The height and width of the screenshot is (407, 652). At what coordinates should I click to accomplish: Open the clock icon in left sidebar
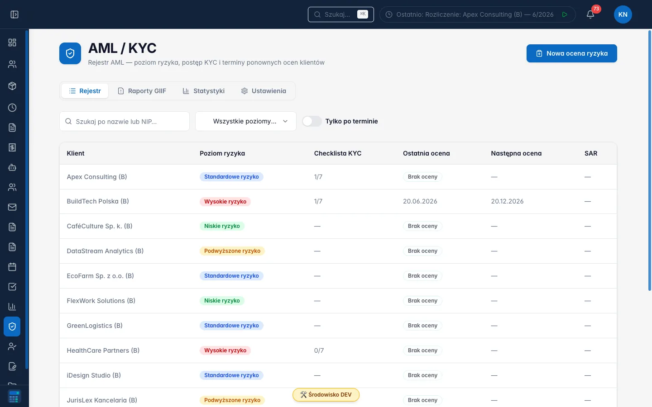(12, 108)
